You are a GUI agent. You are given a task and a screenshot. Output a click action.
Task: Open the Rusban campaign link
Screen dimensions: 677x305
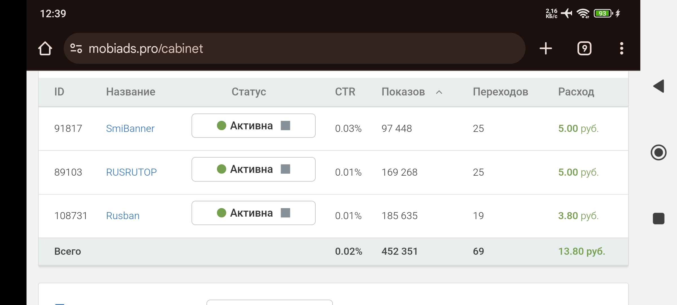[x=123, y=216]
